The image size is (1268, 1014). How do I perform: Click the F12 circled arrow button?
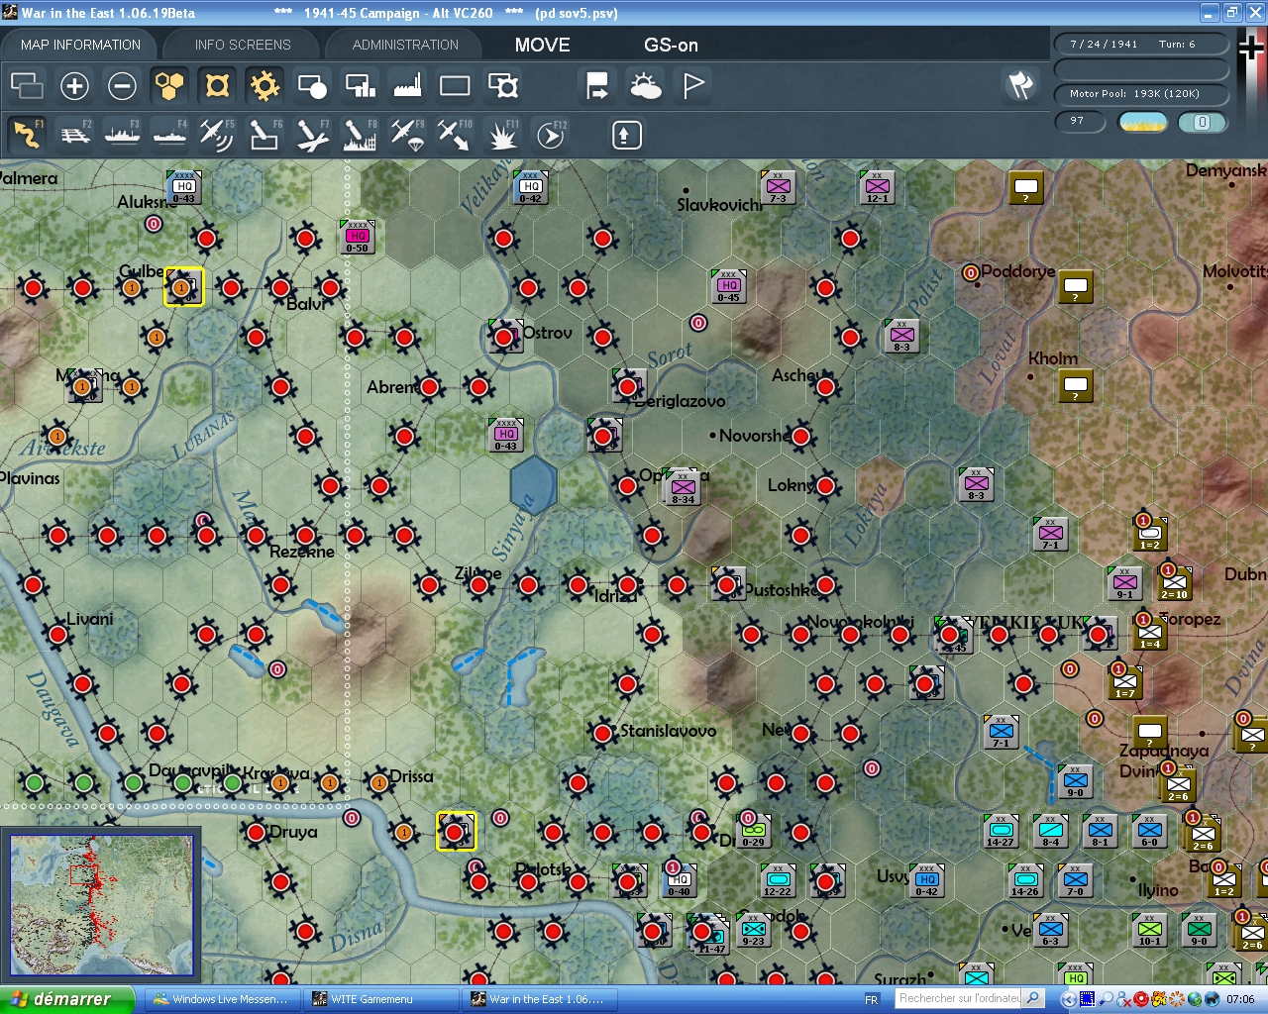click(x=551, y=135)
